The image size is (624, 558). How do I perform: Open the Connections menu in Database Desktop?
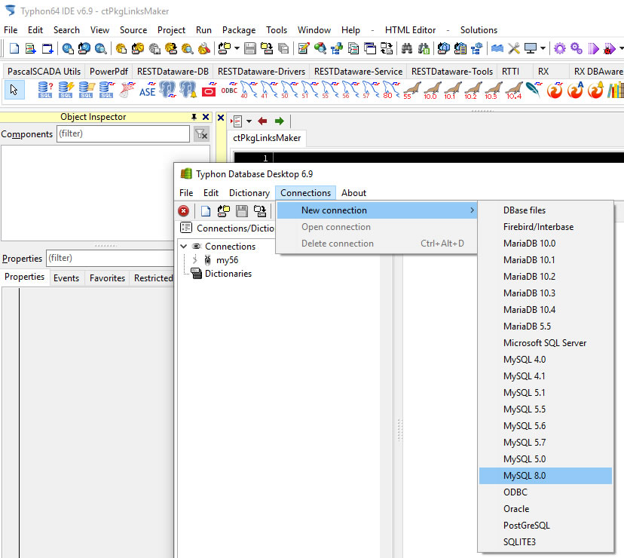click(306, 193)
